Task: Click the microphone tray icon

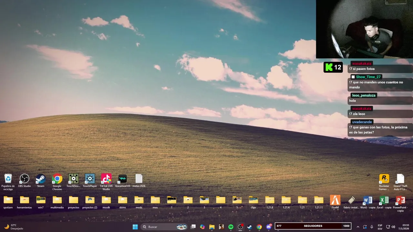Action: click(x=372, y=227)
